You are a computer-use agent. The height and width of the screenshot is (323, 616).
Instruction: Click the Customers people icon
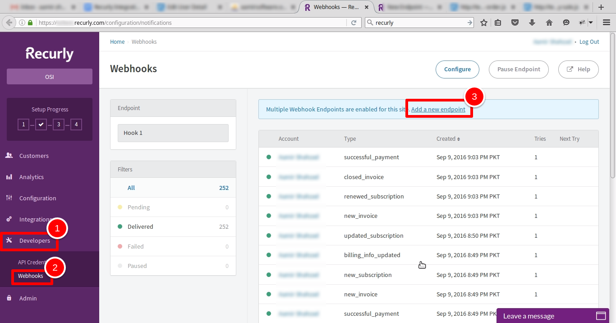9,156
